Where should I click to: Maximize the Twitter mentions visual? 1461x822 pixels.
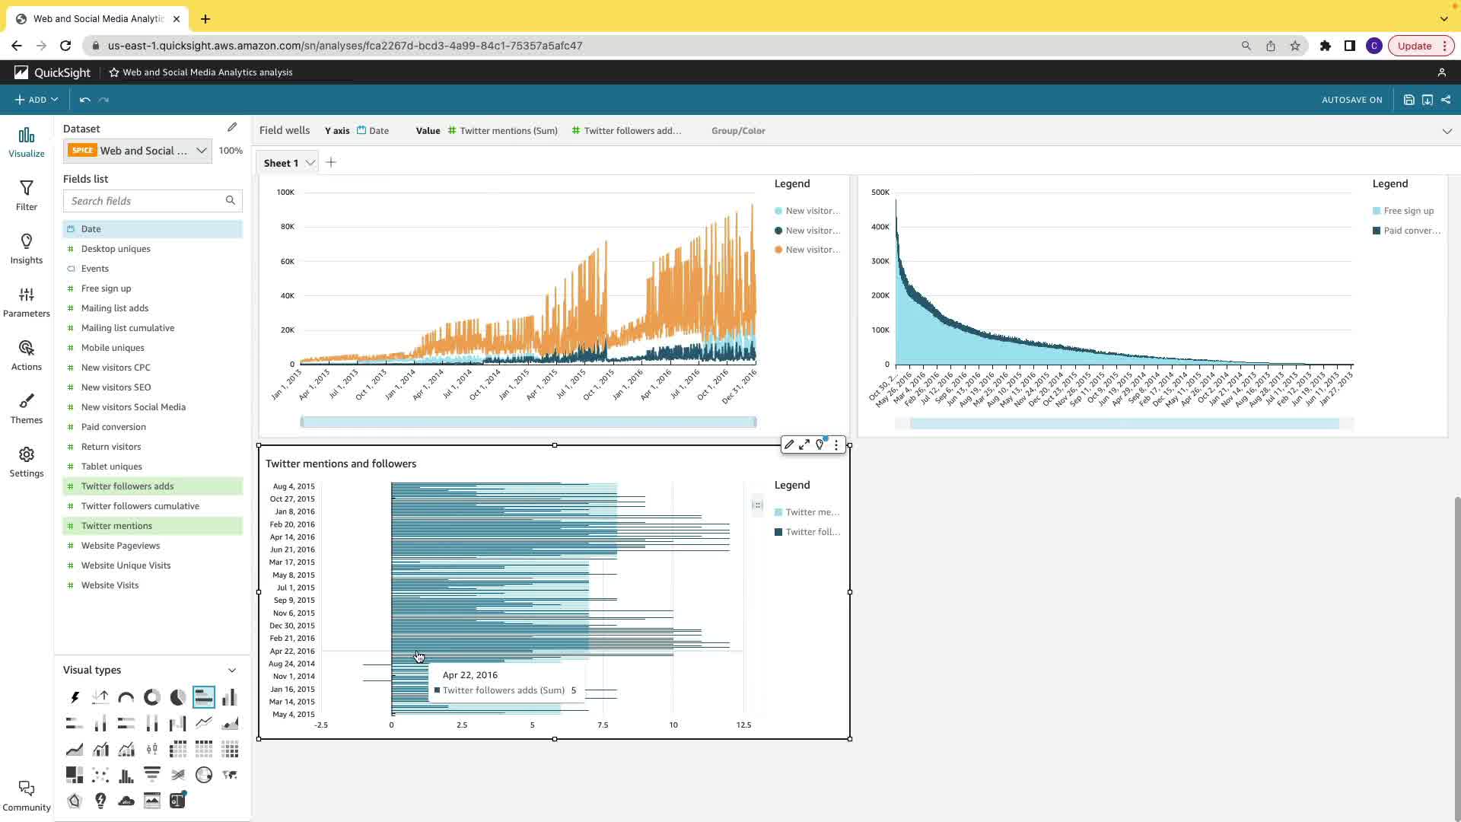pyautogui.click(x=804, y=445)
